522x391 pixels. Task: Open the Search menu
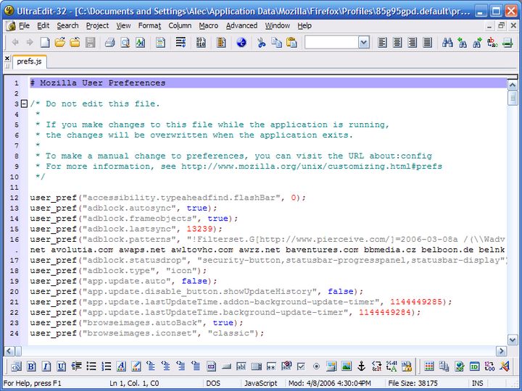pos(67,25)
